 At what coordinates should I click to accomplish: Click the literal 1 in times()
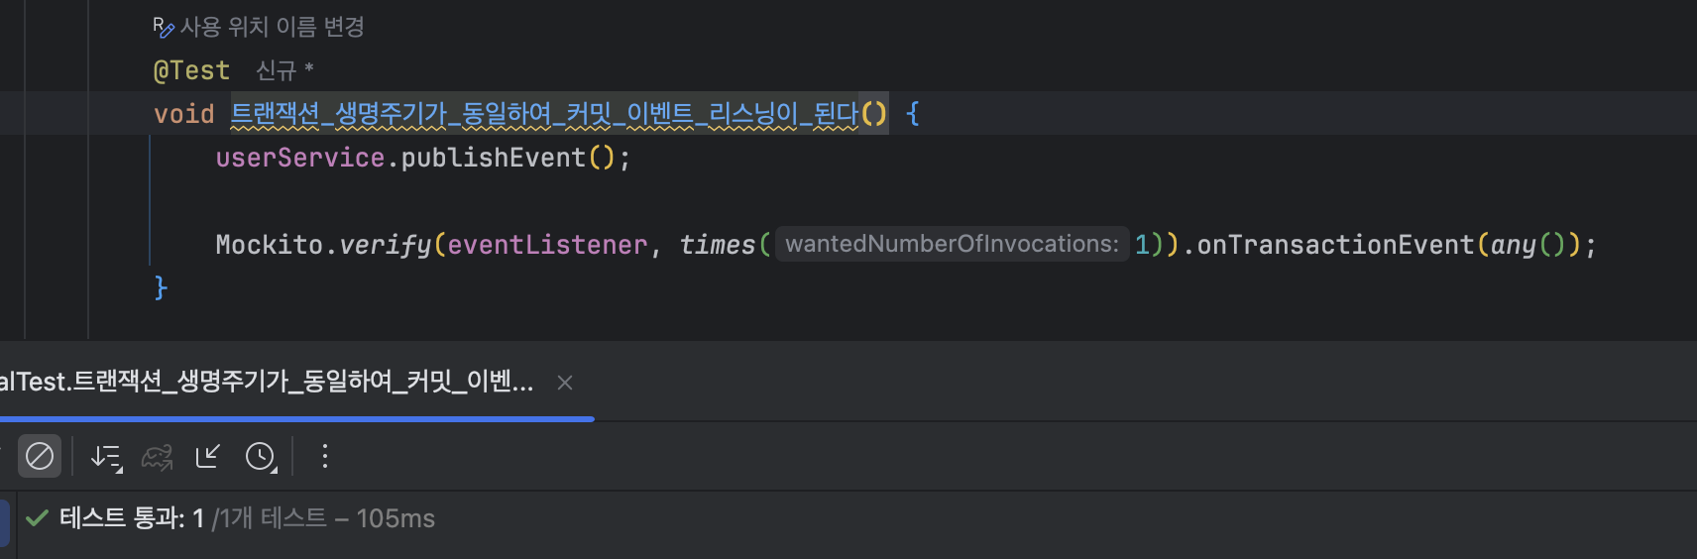click(1142, 245)
